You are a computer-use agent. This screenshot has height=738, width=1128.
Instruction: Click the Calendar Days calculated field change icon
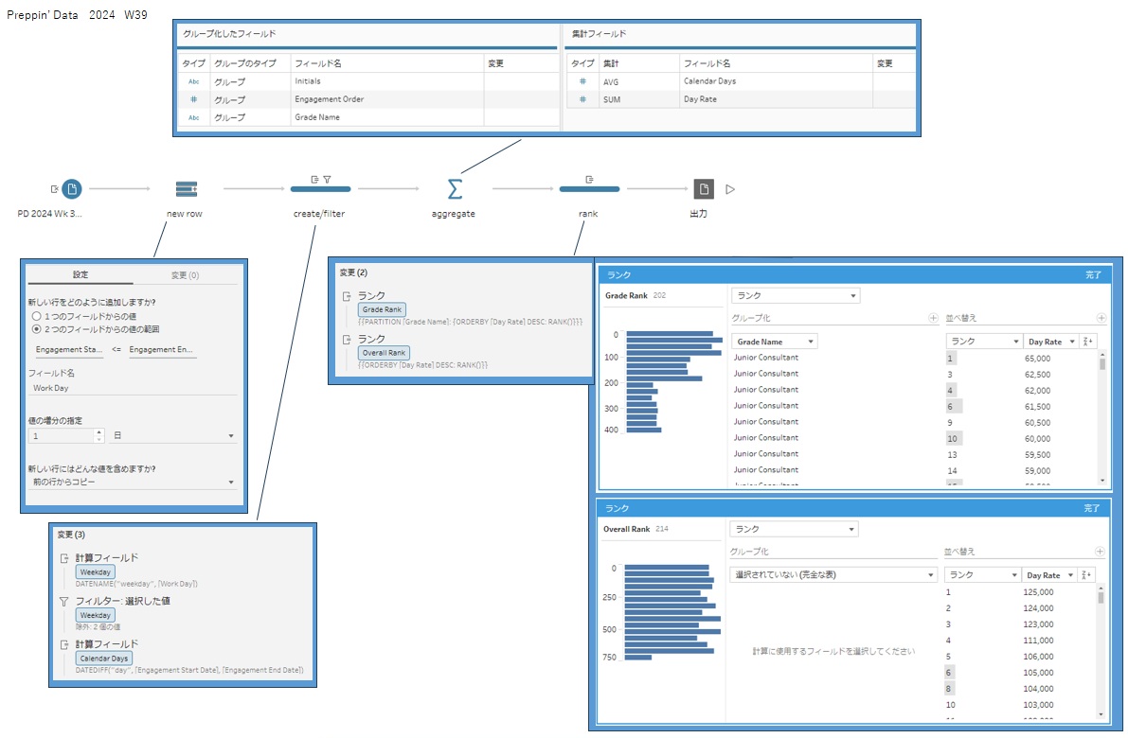pyautogui.click(x=64, y=644)
